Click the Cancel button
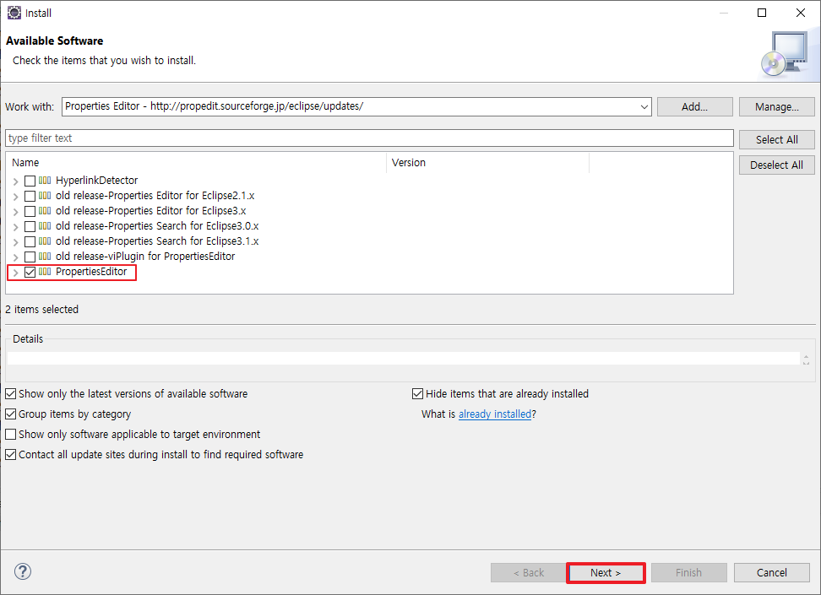821x595 pixels. 772,572
